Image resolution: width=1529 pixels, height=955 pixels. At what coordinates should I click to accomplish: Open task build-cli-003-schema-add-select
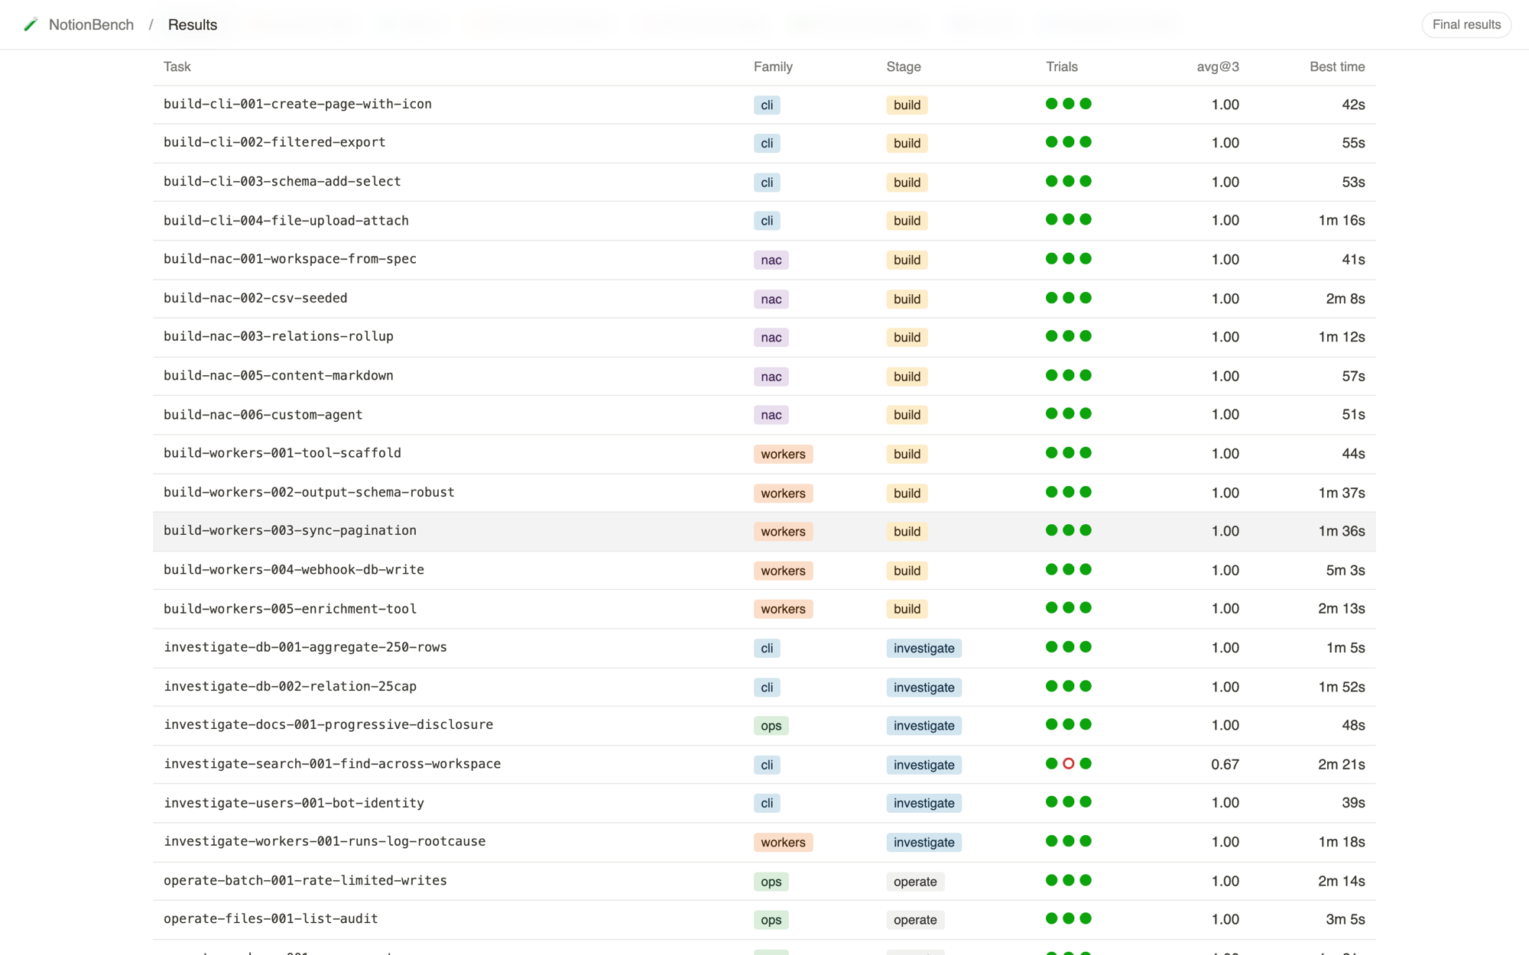click(x=282, y=181)
